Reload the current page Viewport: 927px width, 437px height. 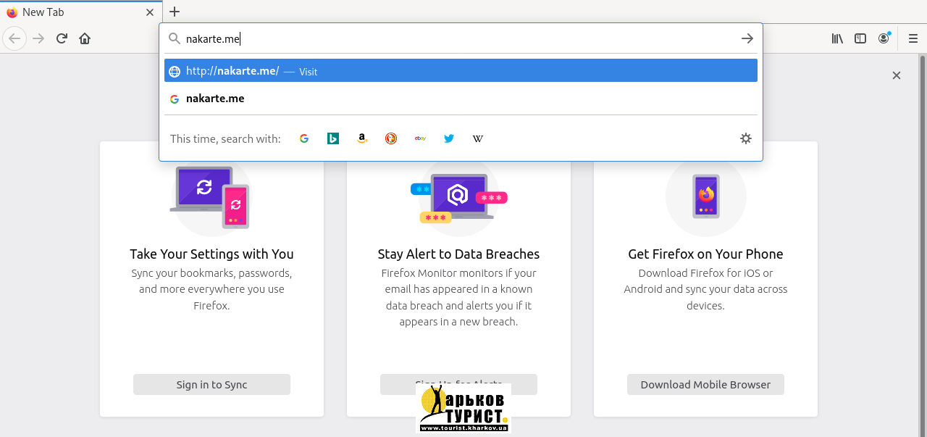(62, 38)
